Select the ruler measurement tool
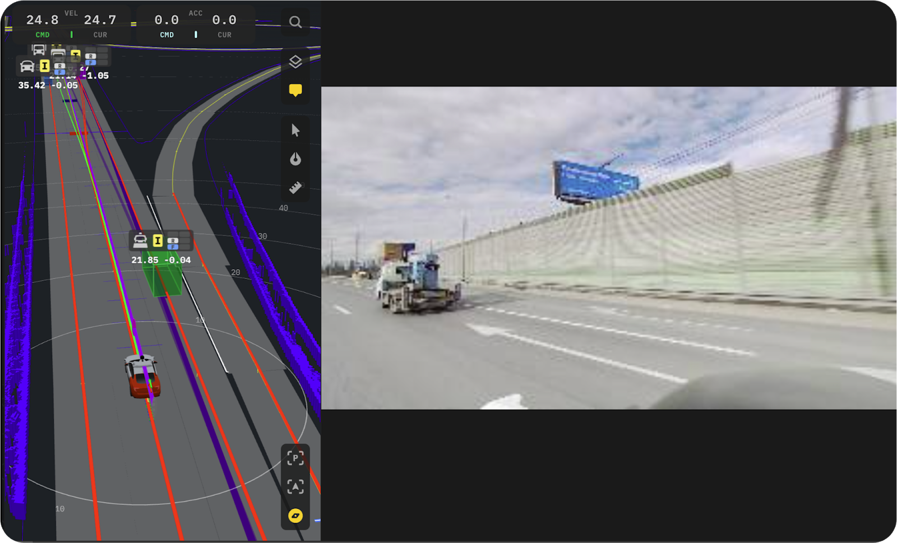The height and width of the screenshot is (543, 897). pyautogui.click(x=295, y=187)
